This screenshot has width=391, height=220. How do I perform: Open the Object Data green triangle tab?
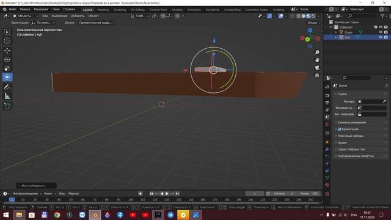click(x=327, y=178)
